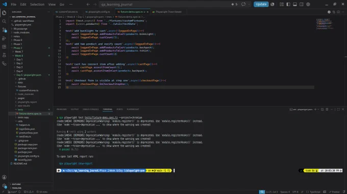Go back with the left arrow

88,4
